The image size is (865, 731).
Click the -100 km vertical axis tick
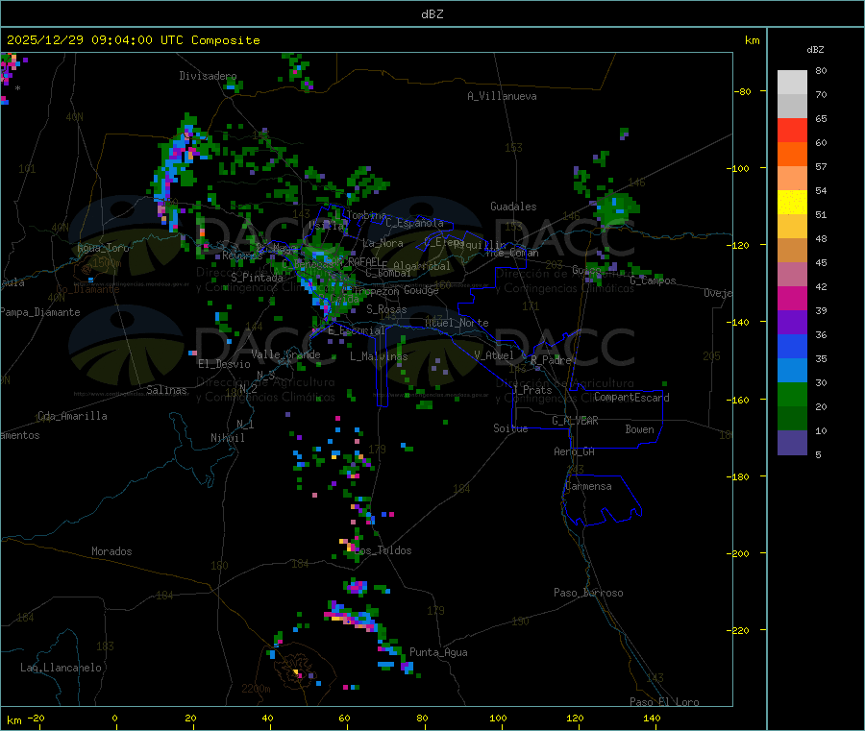coord(737,168)
